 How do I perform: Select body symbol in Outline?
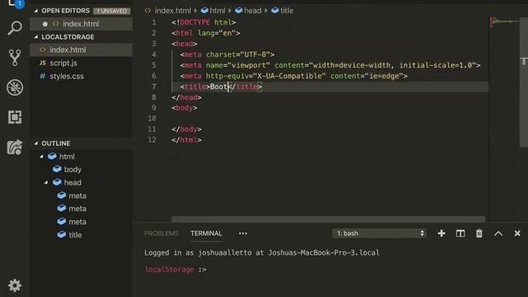73,169
